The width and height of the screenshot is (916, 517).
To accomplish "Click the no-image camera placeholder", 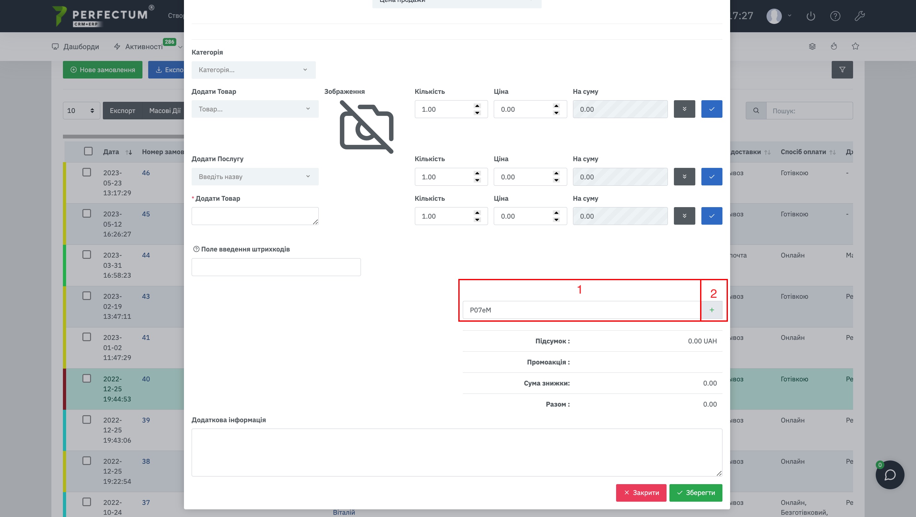I will (366, 127).
